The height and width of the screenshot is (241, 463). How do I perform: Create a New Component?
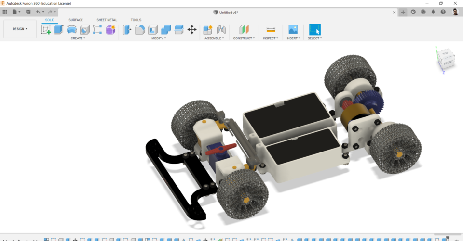tap(208, 29)
